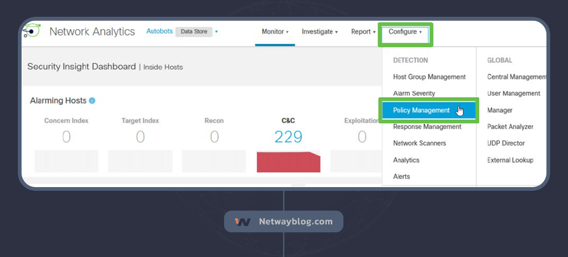Image resolution: width=568 pixels, height=257 pixels.
Task: Select Packet Analyzer option
Action: [x=510, y=127]
